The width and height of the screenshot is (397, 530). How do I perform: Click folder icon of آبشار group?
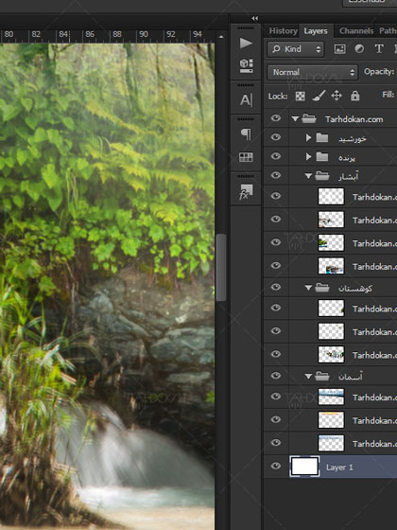322,176
